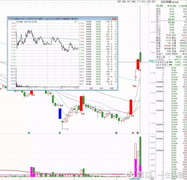Click the cyan info marker below the chart

29,133
